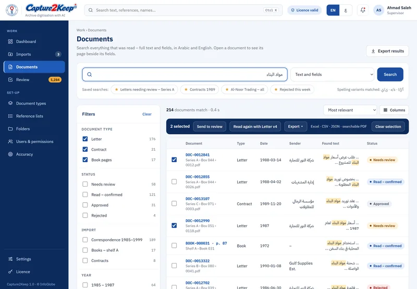Click the Settings sliders icon
The width and height of the screenshot is (417, 289).
coord(10,259)
